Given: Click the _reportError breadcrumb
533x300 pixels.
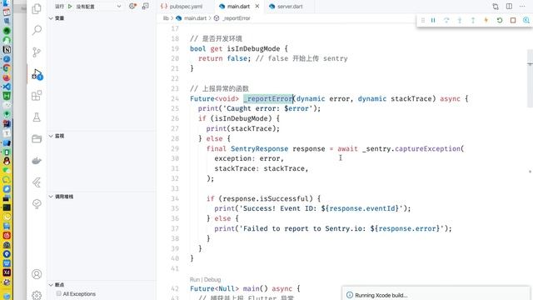Looking at the screenshot, I should click(237, 18).
